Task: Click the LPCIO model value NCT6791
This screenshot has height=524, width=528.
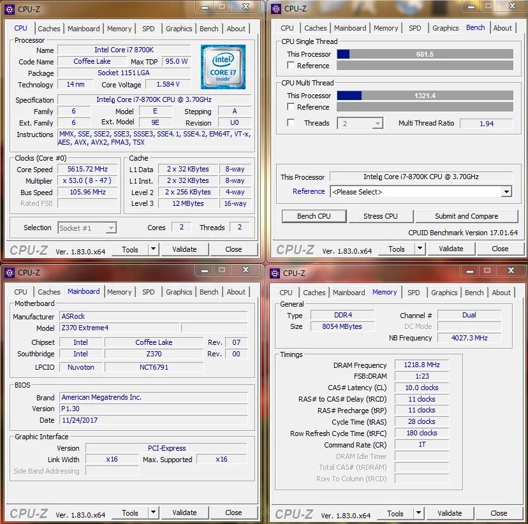Action: point(154,367)
